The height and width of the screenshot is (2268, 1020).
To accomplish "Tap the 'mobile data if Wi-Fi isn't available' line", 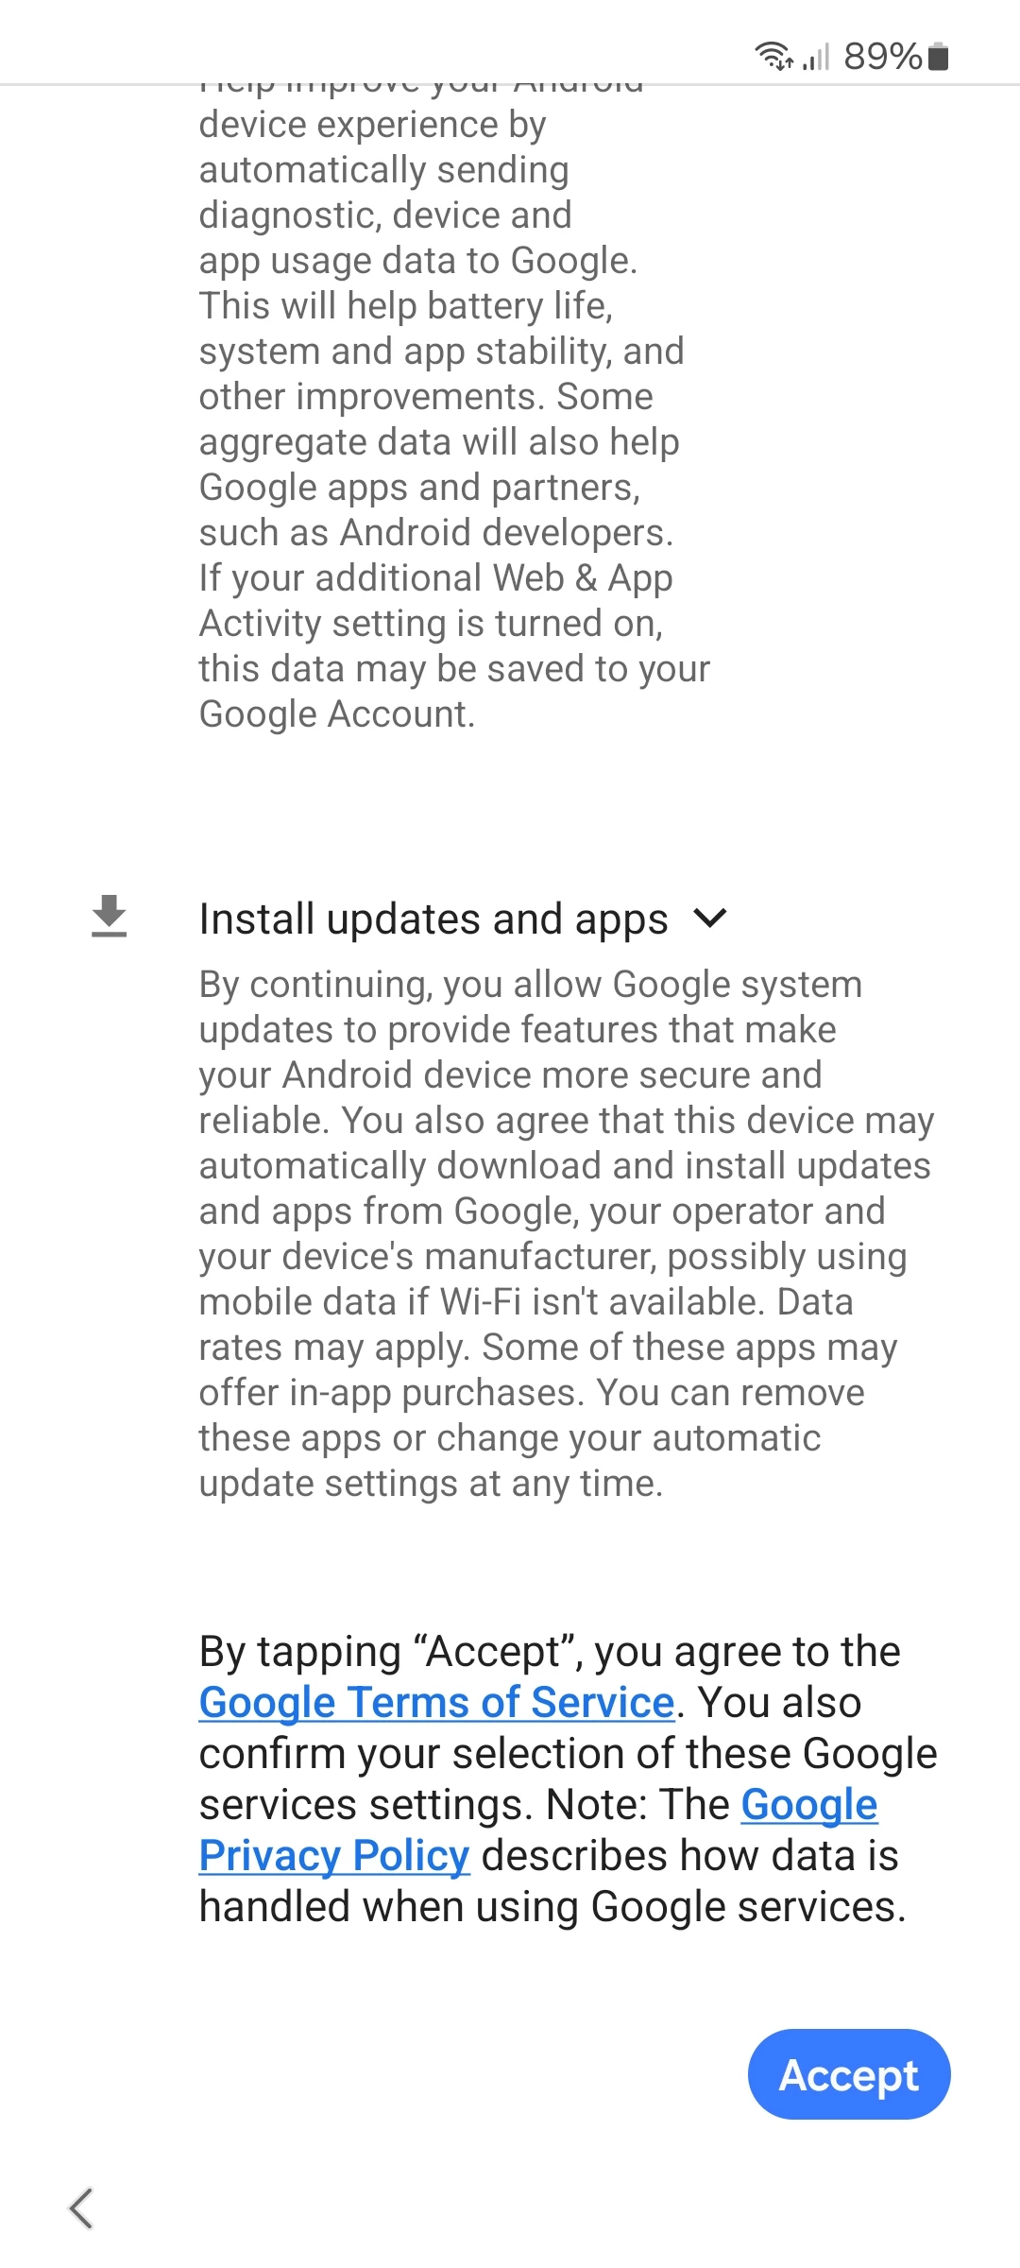I will pyautogui.click(x=526, y=1302).
